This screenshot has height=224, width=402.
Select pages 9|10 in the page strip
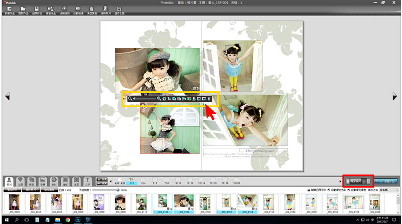pos(178,181)
